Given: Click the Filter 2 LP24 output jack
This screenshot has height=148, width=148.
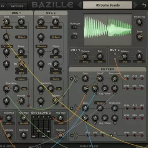Looking at the screenshot, I should (x=127, y=108).
